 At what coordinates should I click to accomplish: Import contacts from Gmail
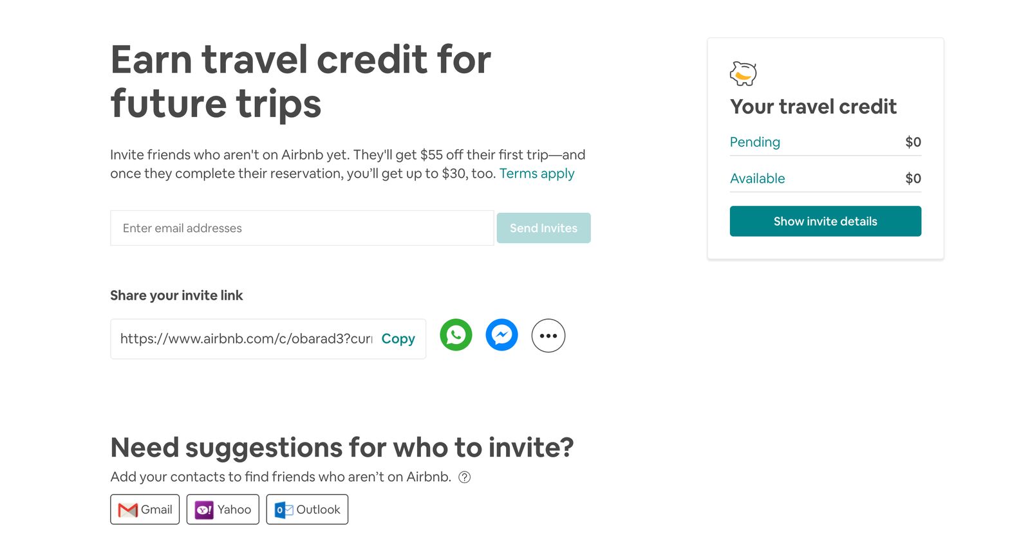(x=145, y=509)
